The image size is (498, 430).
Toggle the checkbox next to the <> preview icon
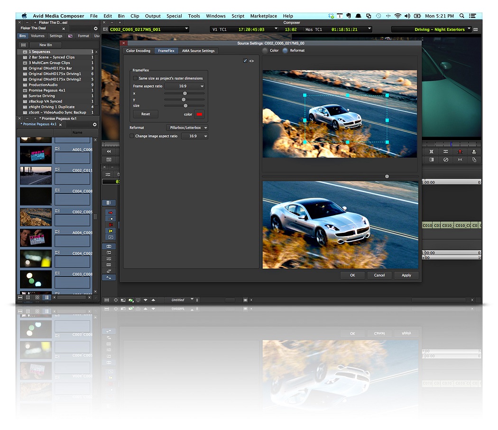point(245,61)
